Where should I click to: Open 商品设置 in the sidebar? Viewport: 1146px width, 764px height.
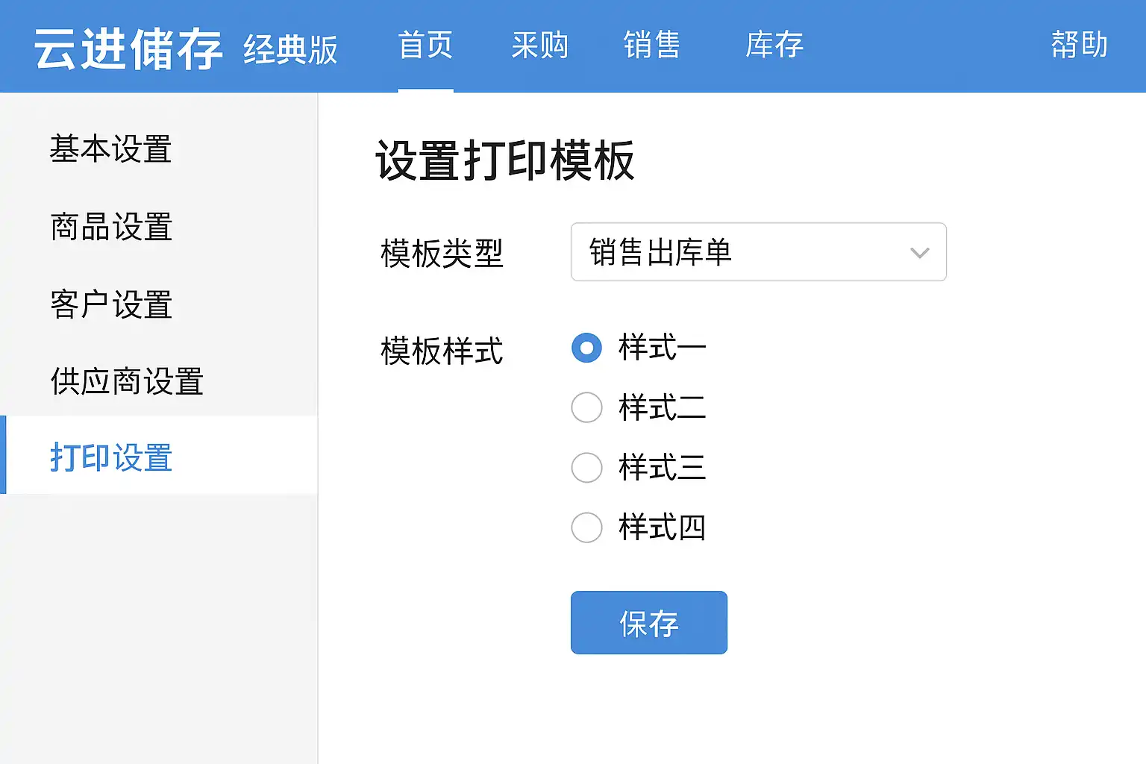[111, 227]
